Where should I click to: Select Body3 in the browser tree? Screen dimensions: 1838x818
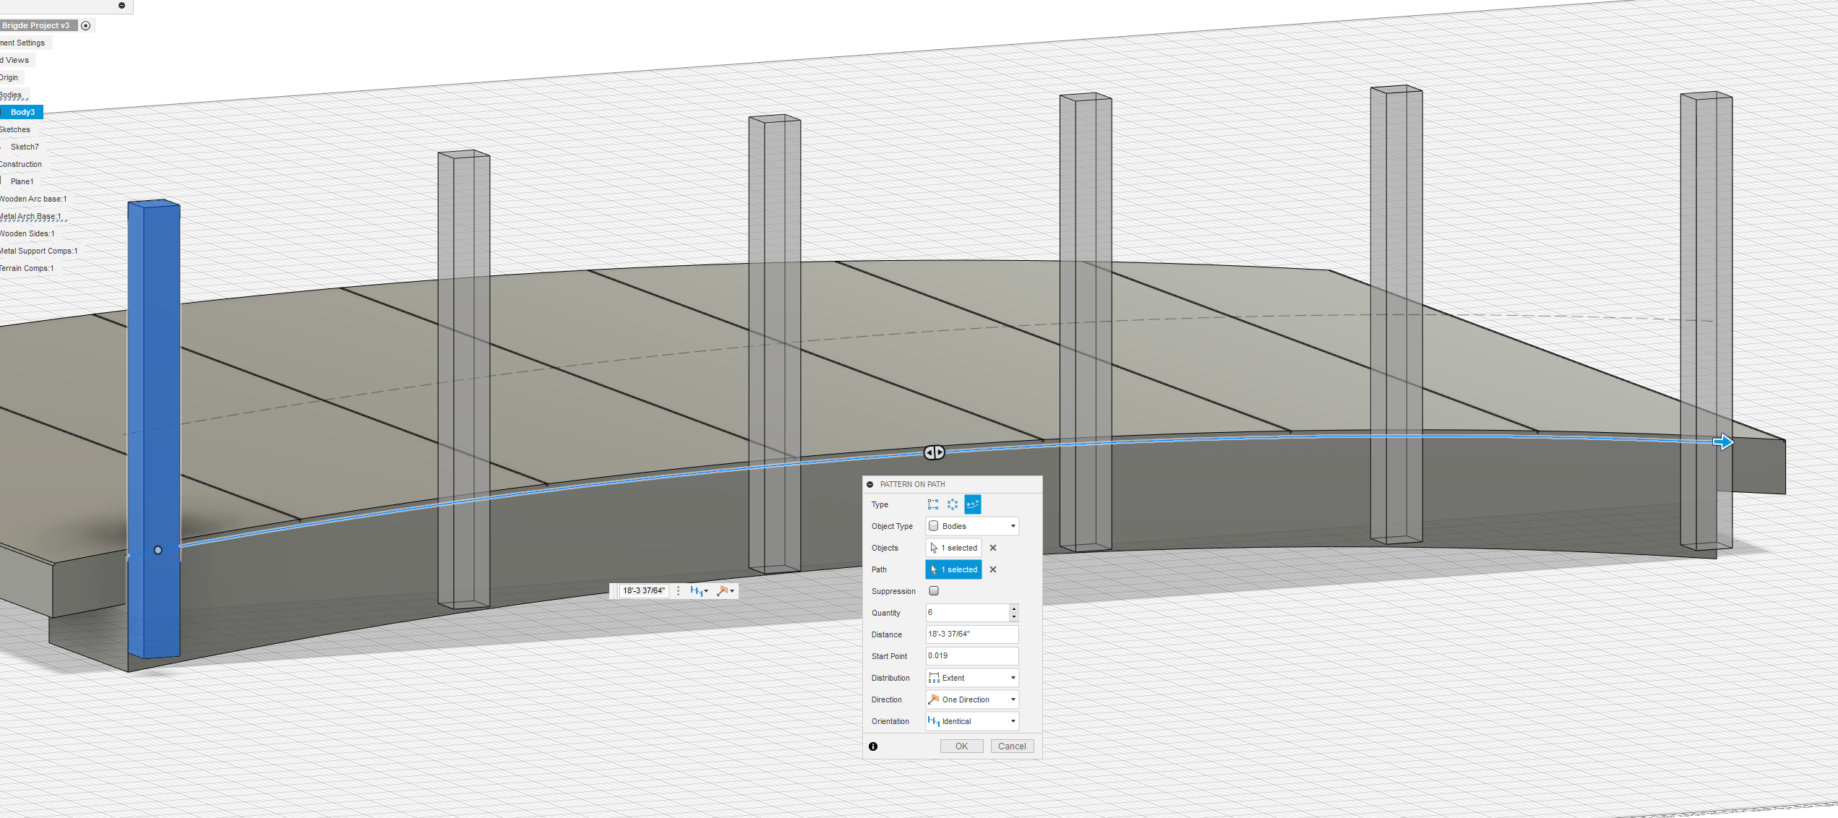point(22,112)
